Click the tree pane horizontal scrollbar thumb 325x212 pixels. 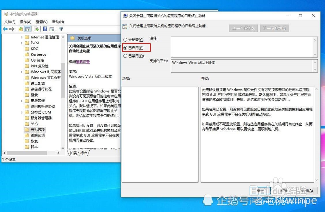coord(27,153)
